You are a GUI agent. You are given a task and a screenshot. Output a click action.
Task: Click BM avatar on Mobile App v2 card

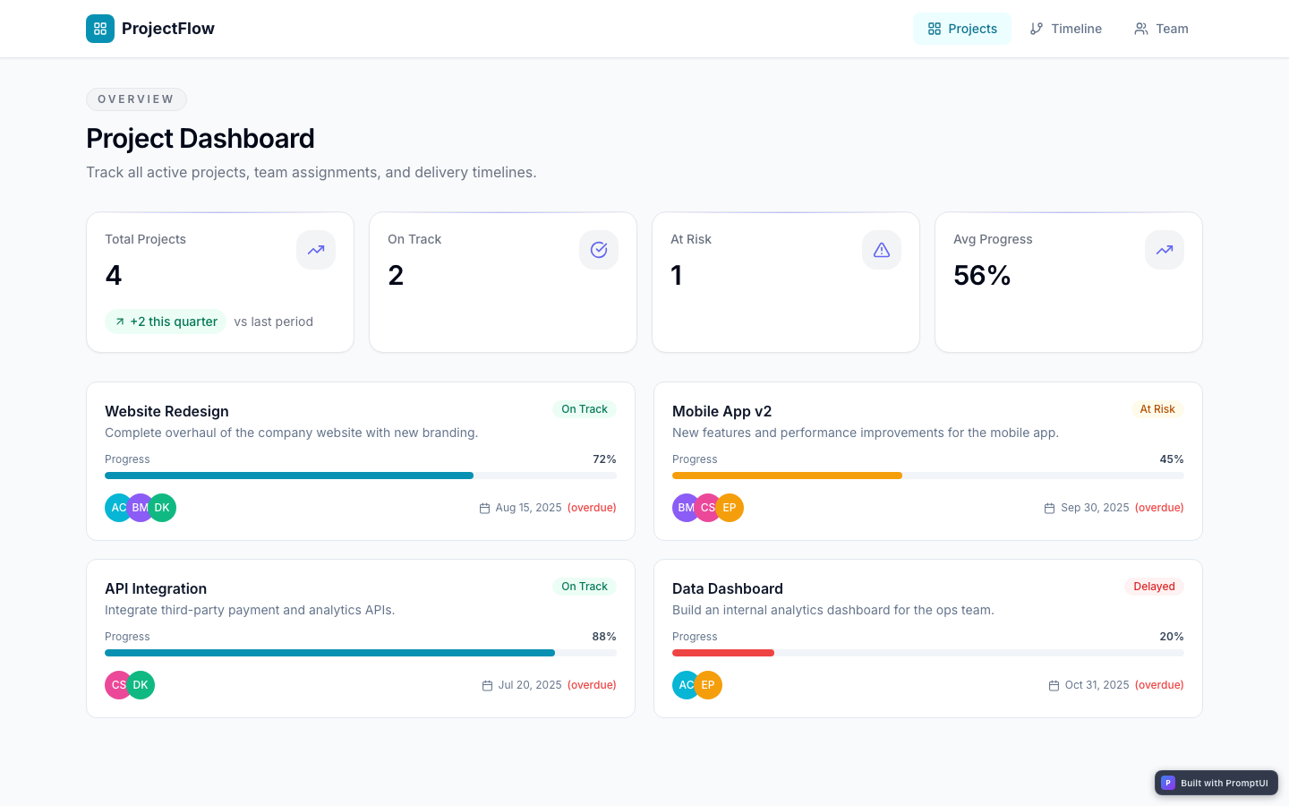coord(684,508)
